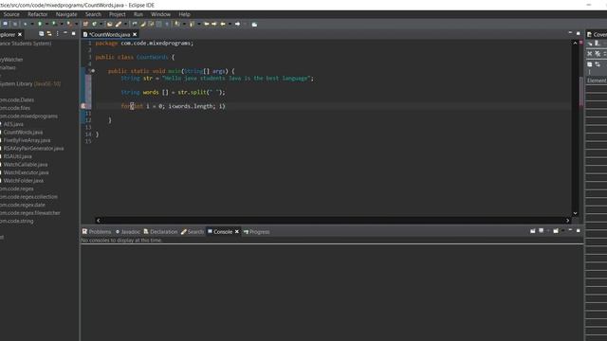Image resolution: width=607 pixels, height=341 pixels.
Task: Open CountWords.java in Package Explorer
Action: pyautogui.click(x=23, y=133)
